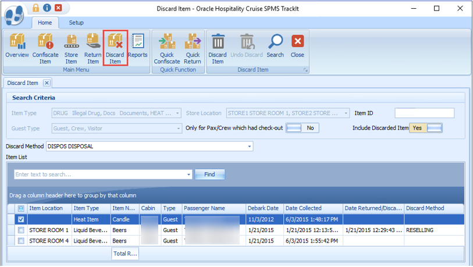Click the 11/3/2012 debark date cell
This screenshot has width=473, height=267.
coord(265,219)
